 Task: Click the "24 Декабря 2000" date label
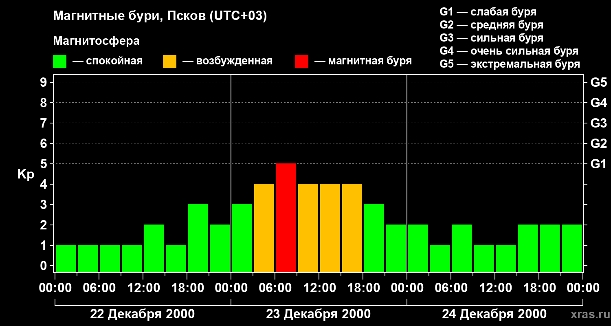(495, 314)
